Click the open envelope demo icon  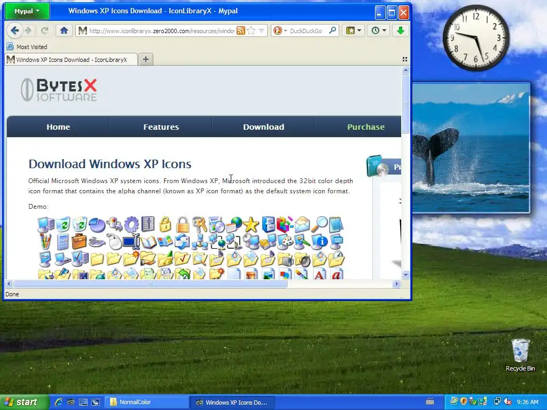coord(302,225)
